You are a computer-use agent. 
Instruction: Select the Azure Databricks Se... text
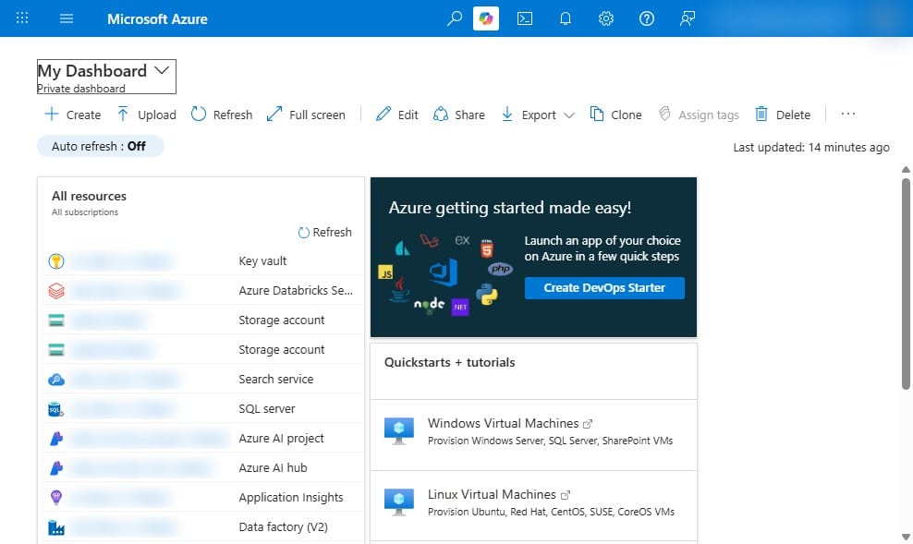(296, 290)
